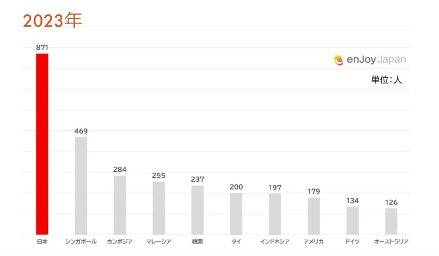439x256 pixels.
Task: Click the マレーシア bar
Action: [159, 208]
